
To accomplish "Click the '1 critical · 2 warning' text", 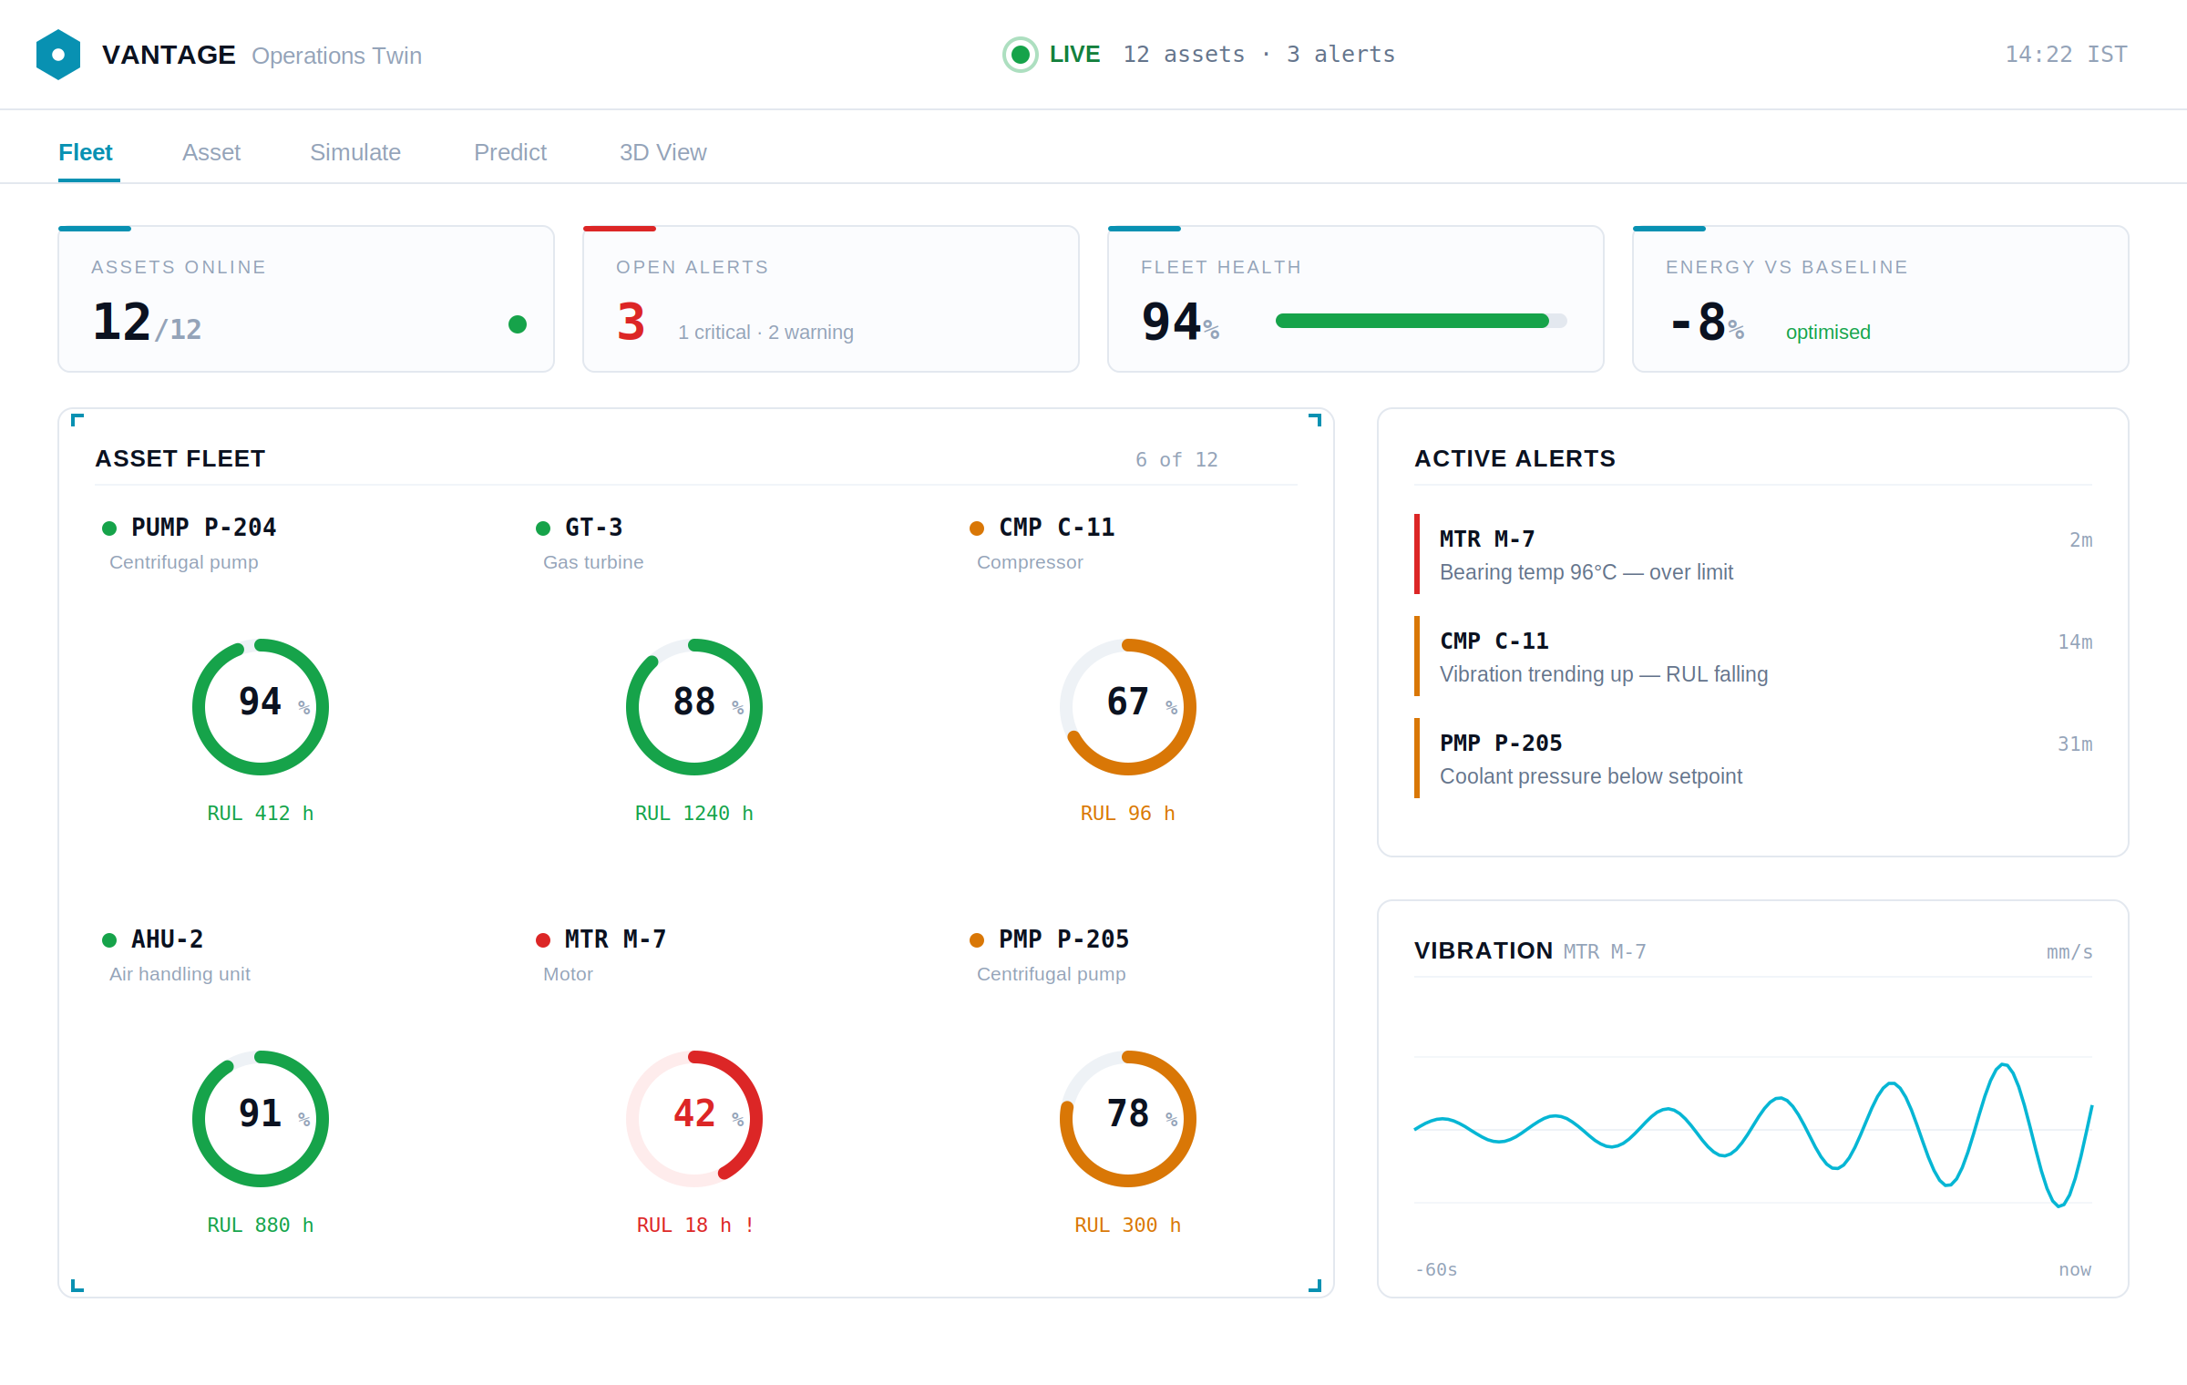I will pos(765,332).
